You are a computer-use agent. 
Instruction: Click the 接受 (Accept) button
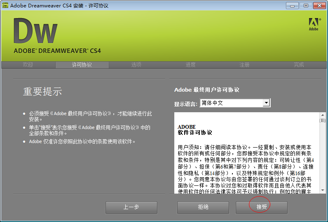[262, 207]
